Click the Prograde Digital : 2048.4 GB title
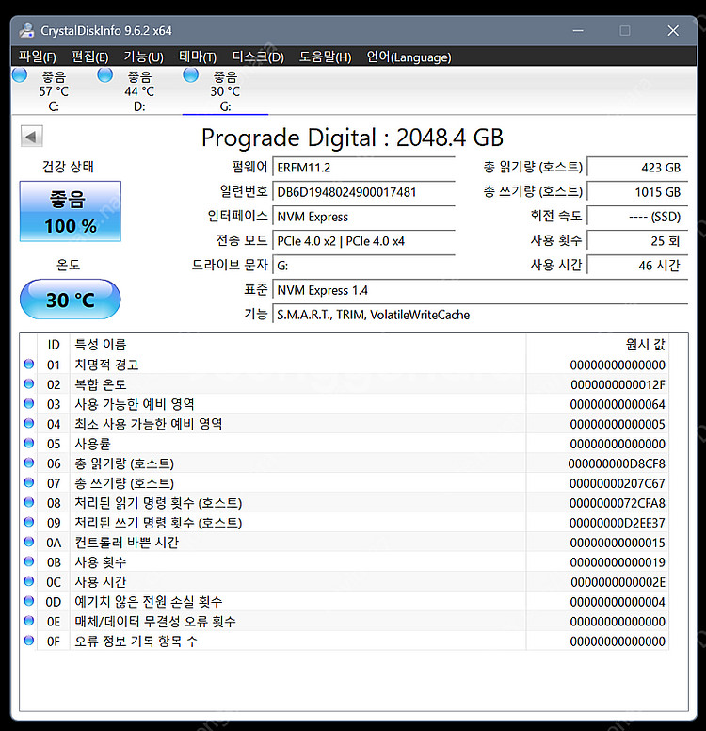 (x=352, y=138)
